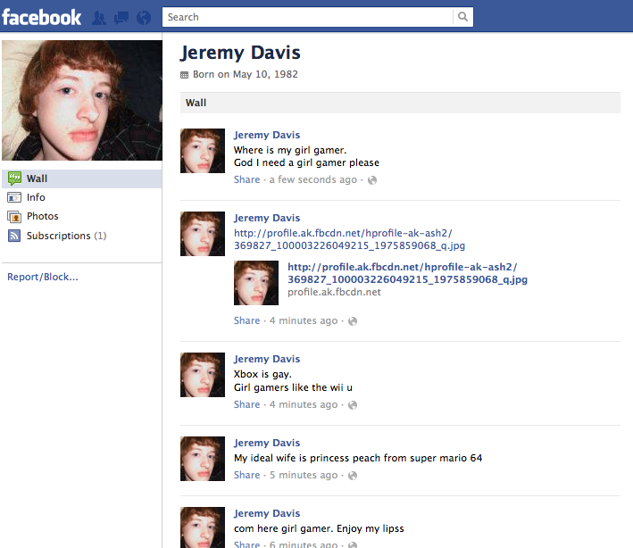Click privacy globe on the profile link post
Screen dimensions: 633x548
click(x=353, y=321)
